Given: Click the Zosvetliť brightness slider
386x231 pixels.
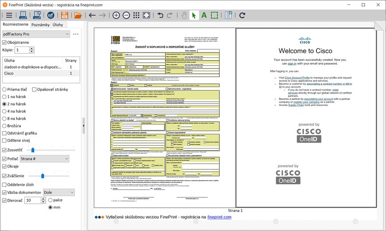Looking at the screenshot, I should click(32, 150).
